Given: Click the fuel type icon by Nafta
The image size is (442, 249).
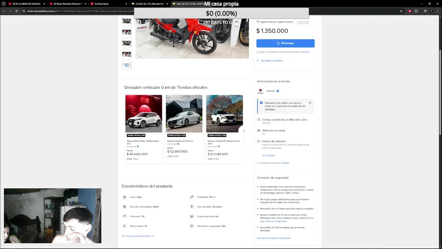Looking at the screenshot, I should click(124, 207).
